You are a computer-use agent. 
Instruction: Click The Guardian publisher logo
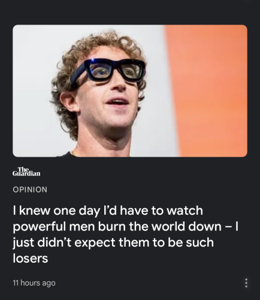tap(26, 172)
